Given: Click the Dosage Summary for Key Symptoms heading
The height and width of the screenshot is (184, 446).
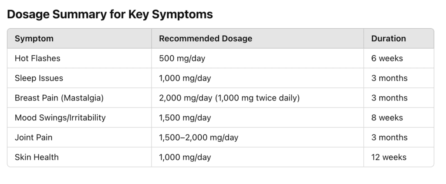Looking at the screenshot, I should 110,14.
